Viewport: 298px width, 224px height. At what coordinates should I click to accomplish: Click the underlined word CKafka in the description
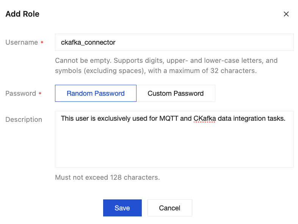[x=204, y=118]
